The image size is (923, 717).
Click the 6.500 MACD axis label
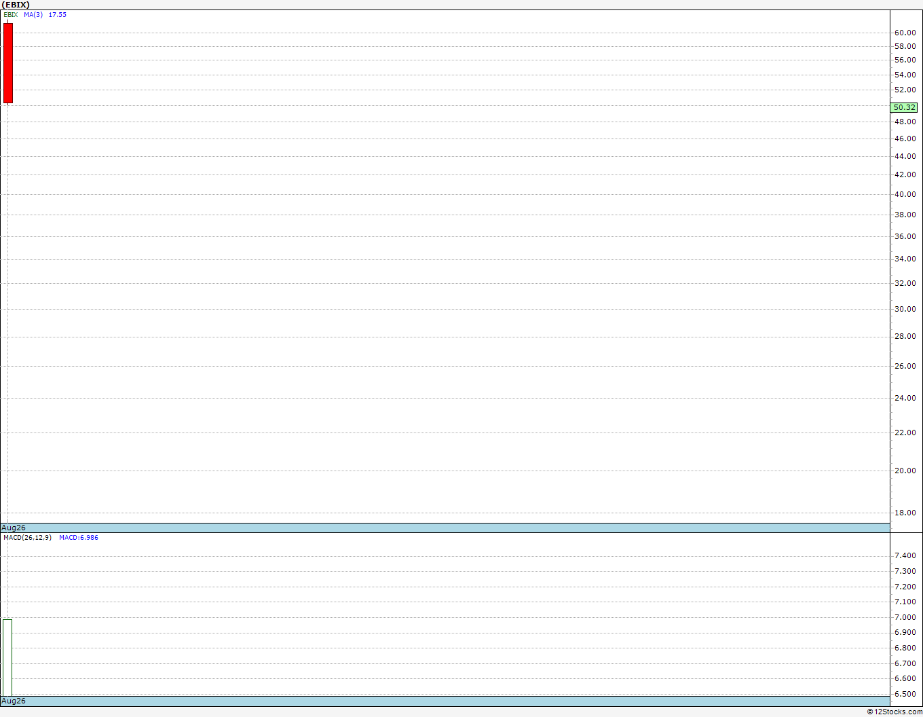coord(905,694)
